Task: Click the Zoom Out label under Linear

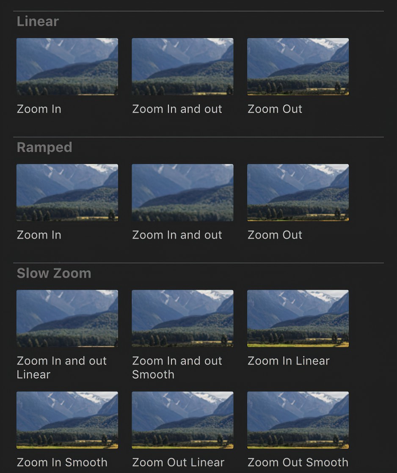Action: click(275, 109)
